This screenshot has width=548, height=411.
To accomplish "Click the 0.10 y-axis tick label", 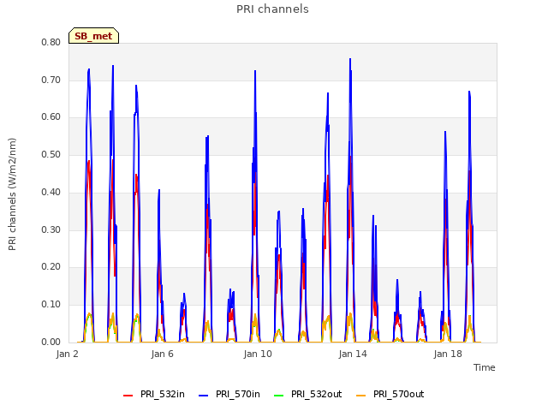I will click(51, 305).
